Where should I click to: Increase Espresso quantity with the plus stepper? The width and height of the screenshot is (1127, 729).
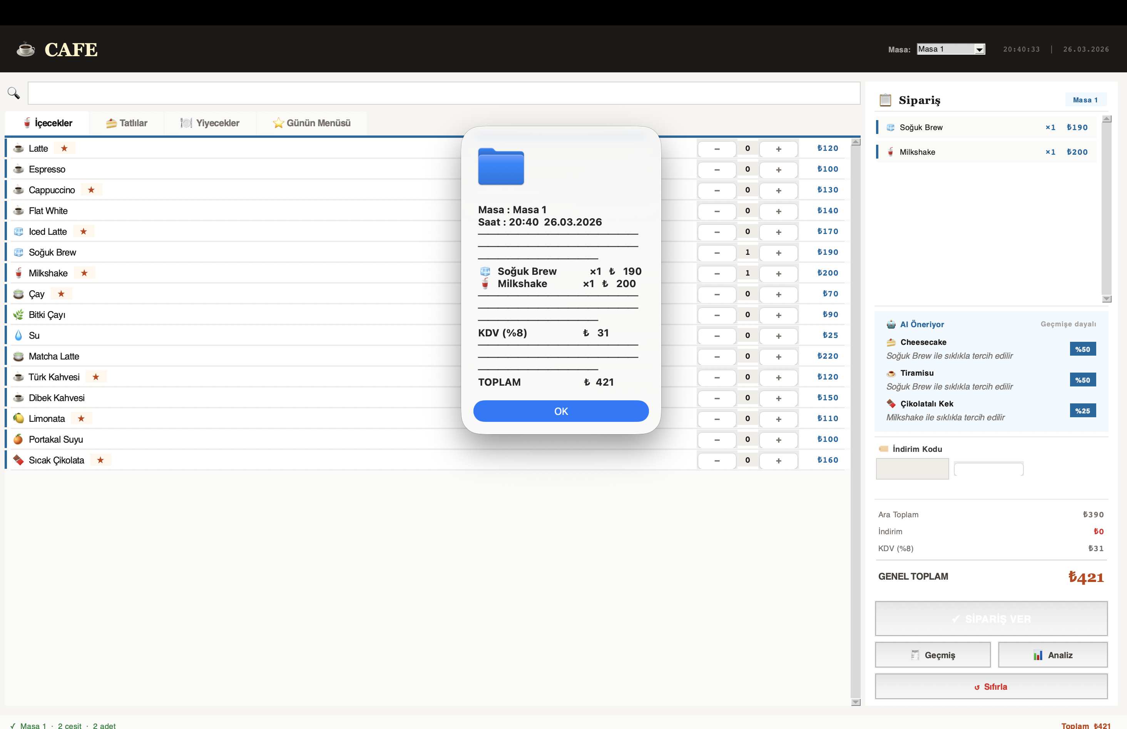tap(779, 169)
